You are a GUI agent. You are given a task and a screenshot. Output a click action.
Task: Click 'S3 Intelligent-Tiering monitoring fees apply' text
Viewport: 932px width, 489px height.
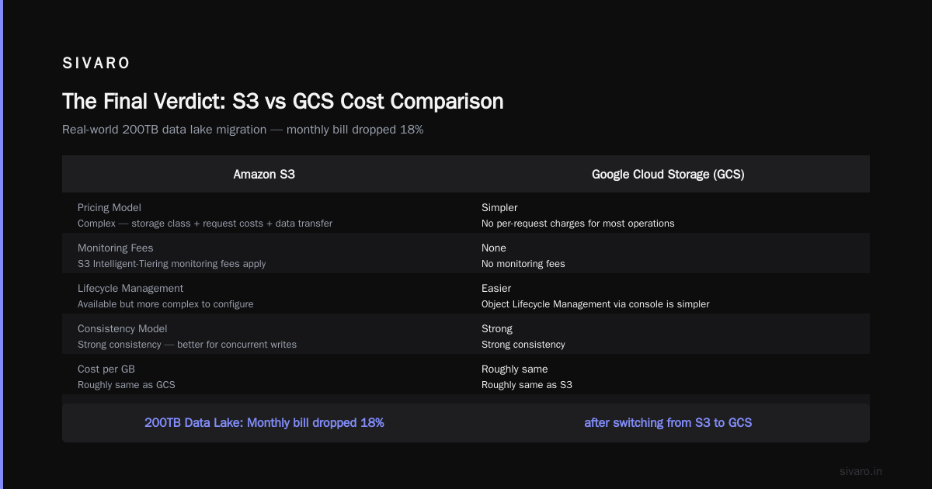(x=172, y=264)
